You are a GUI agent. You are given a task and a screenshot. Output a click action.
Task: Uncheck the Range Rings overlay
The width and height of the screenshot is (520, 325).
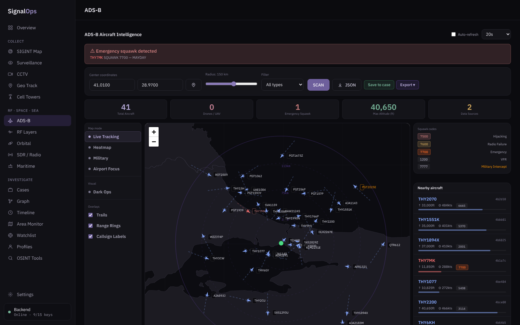point(90,226)
